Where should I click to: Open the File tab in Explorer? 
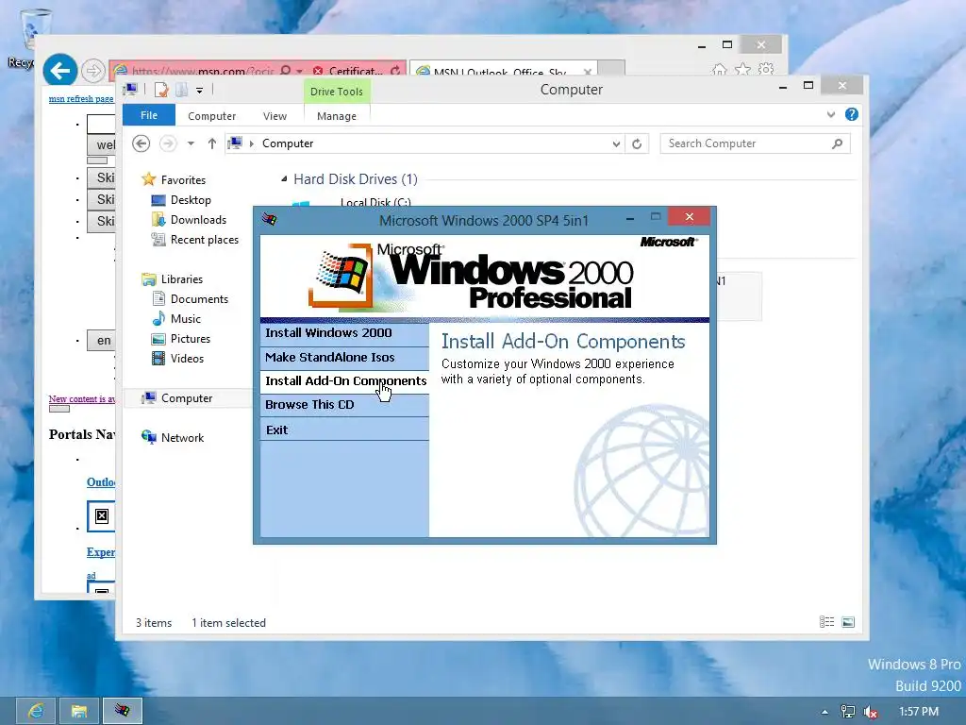point(149,115)
